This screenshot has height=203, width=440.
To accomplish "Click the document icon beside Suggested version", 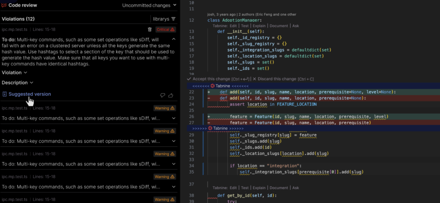I will [x=4, y=94].
